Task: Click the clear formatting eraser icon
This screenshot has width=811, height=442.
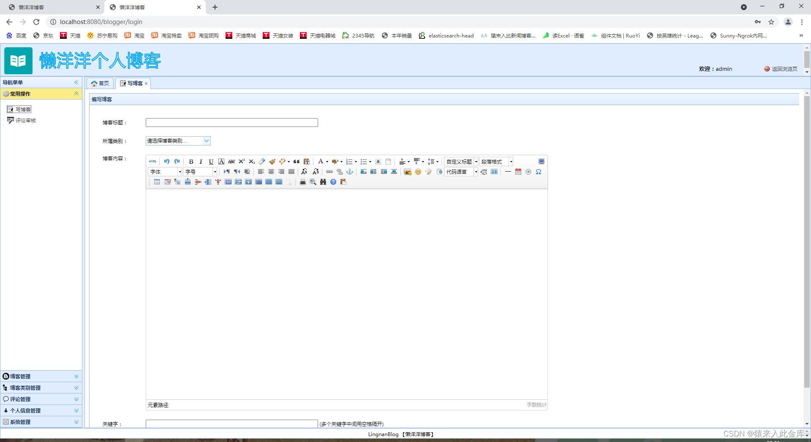Action: point(262,162)
